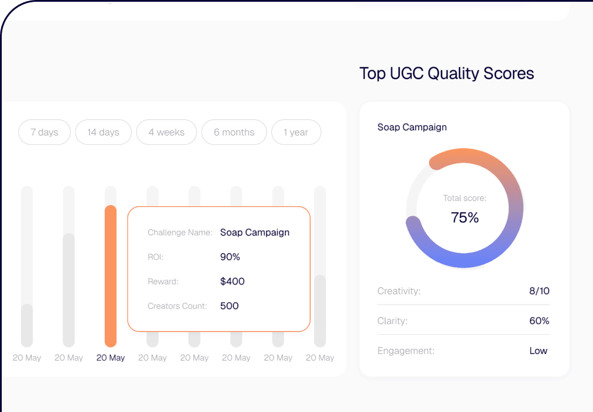The image size is (593, 412).
Task: Click the Soap Campaign card title
Action: point(412,127)
